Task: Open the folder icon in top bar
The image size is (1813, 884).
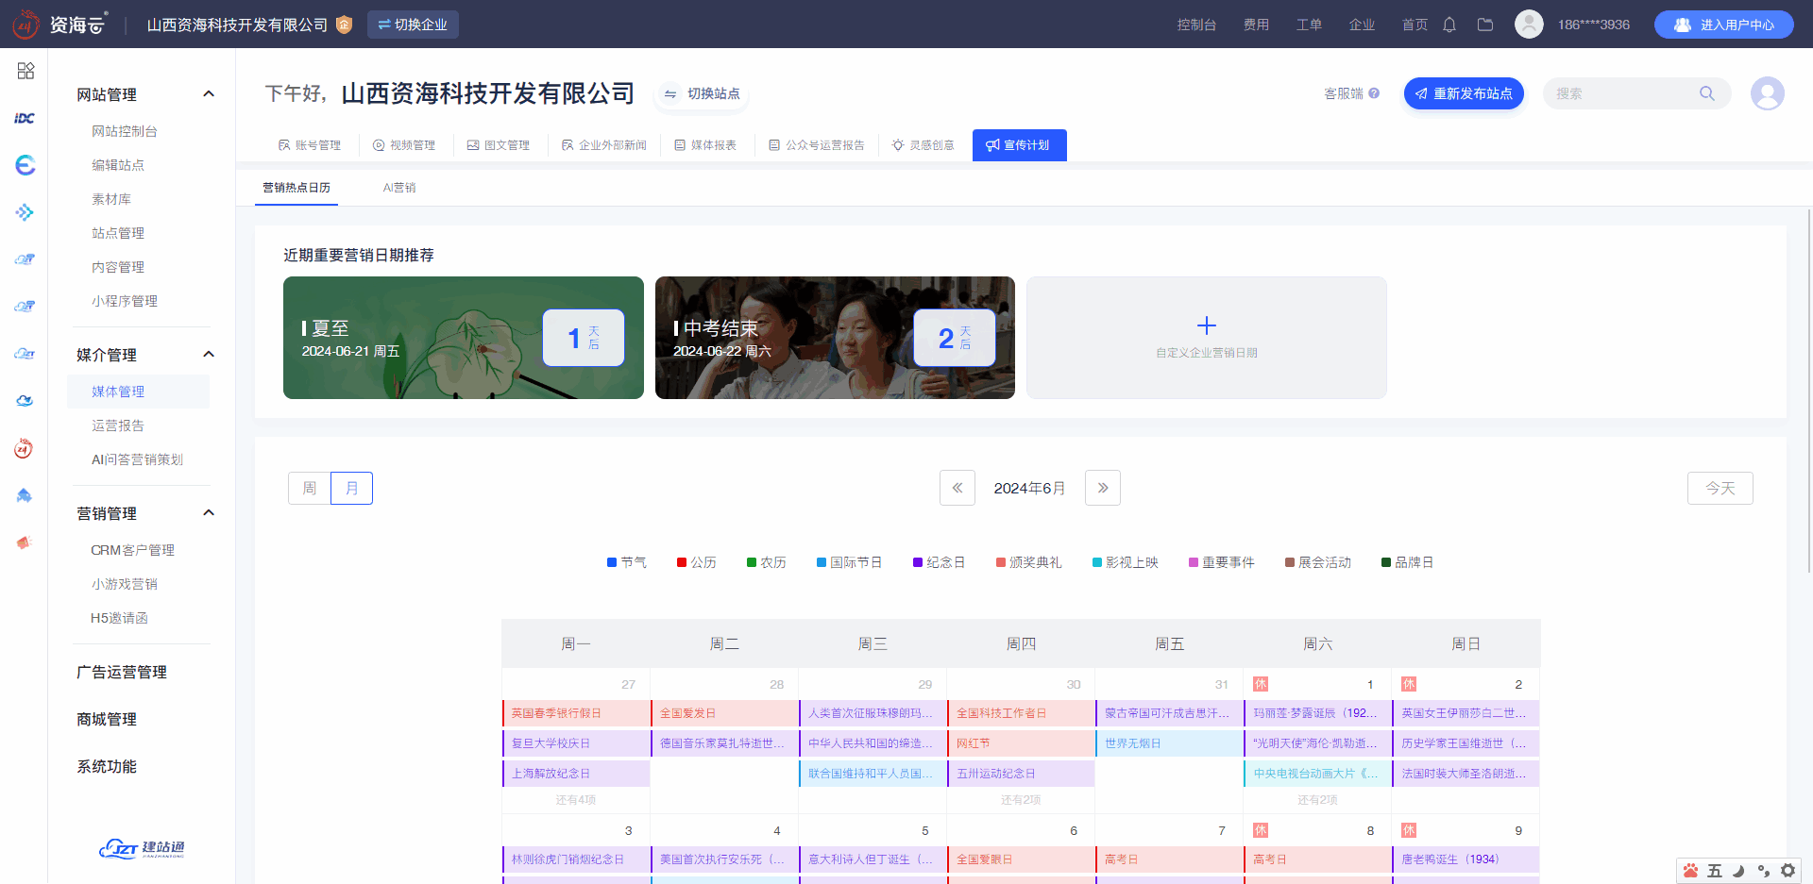Action: pos(1485,25)
